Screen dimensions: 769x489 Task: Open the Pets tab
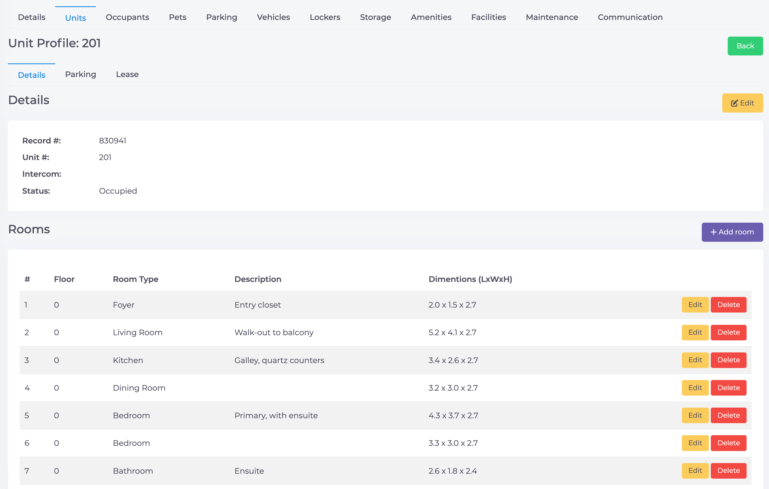point(178,17)
